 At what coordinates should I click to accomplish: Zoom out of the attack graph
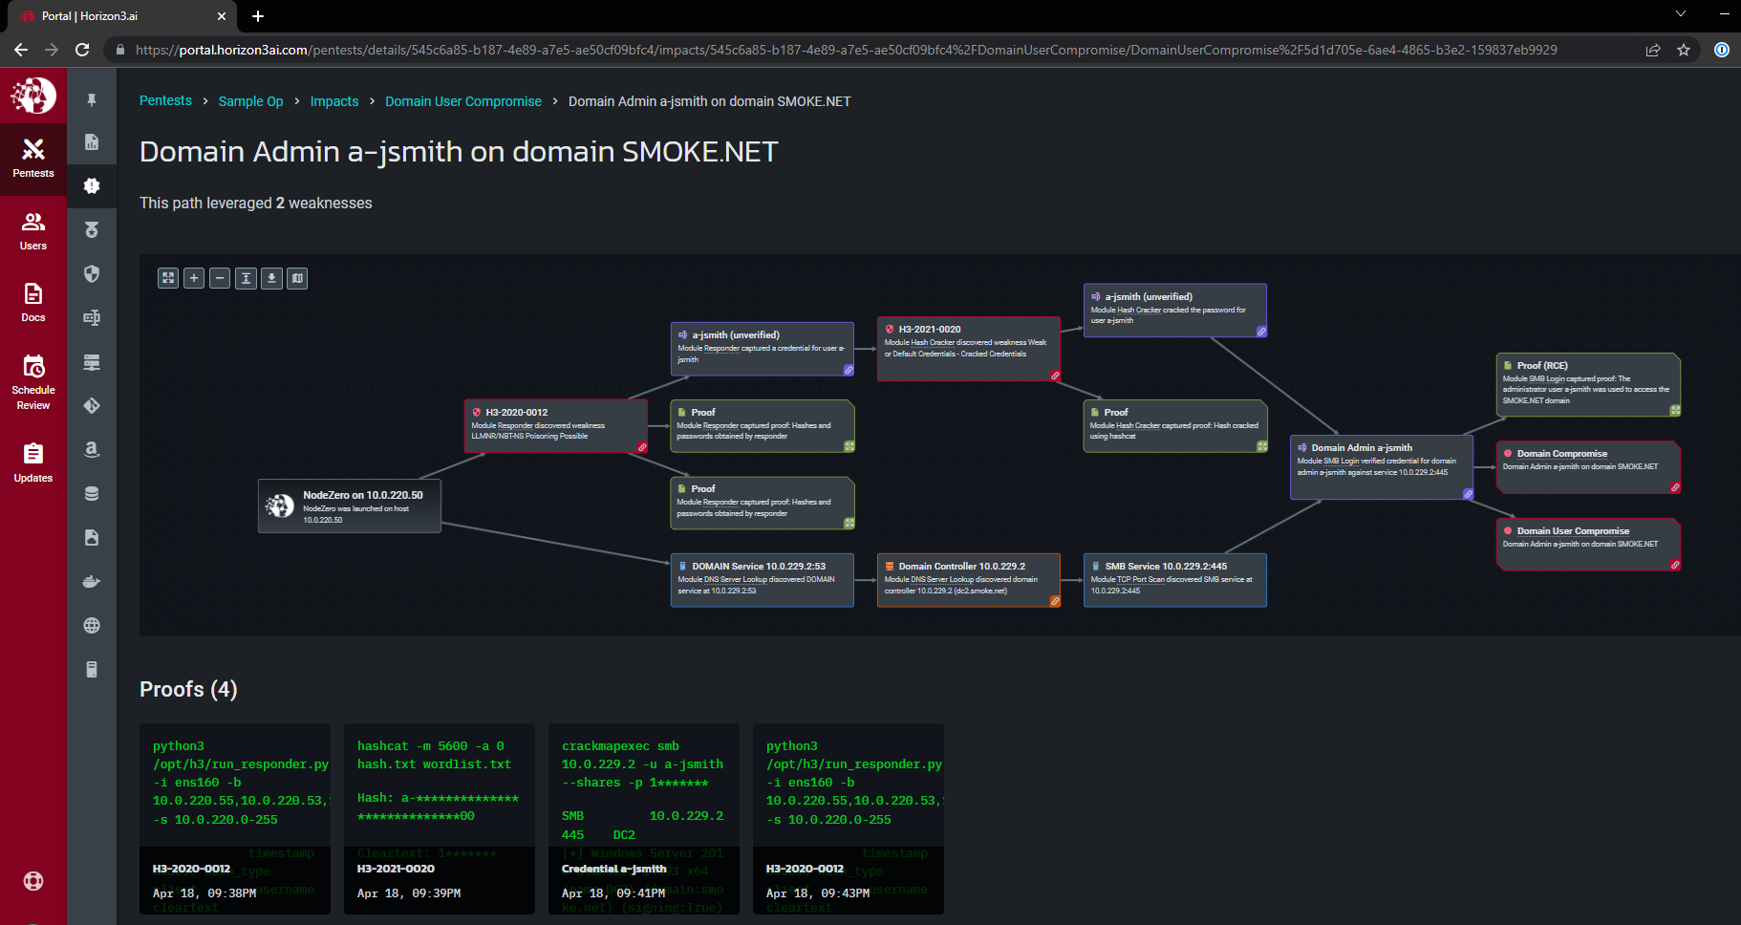(220, 278)
